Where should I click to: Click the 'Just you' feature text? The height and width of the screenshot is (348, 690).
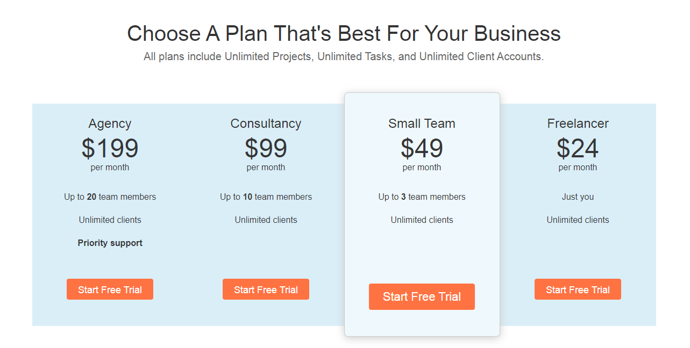tap(578, 197)
